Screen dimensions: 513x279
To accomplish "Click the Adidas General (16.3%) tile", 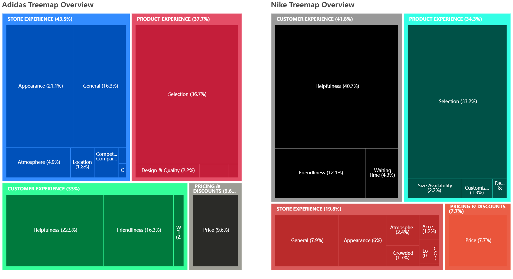I will tap(100, 86).
